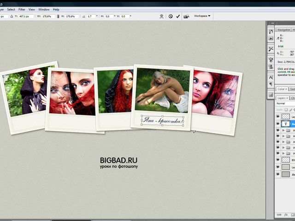Expand the bottommost layer group triangle
The height and width of the screenshot is (221, 295).
point(283,153)
